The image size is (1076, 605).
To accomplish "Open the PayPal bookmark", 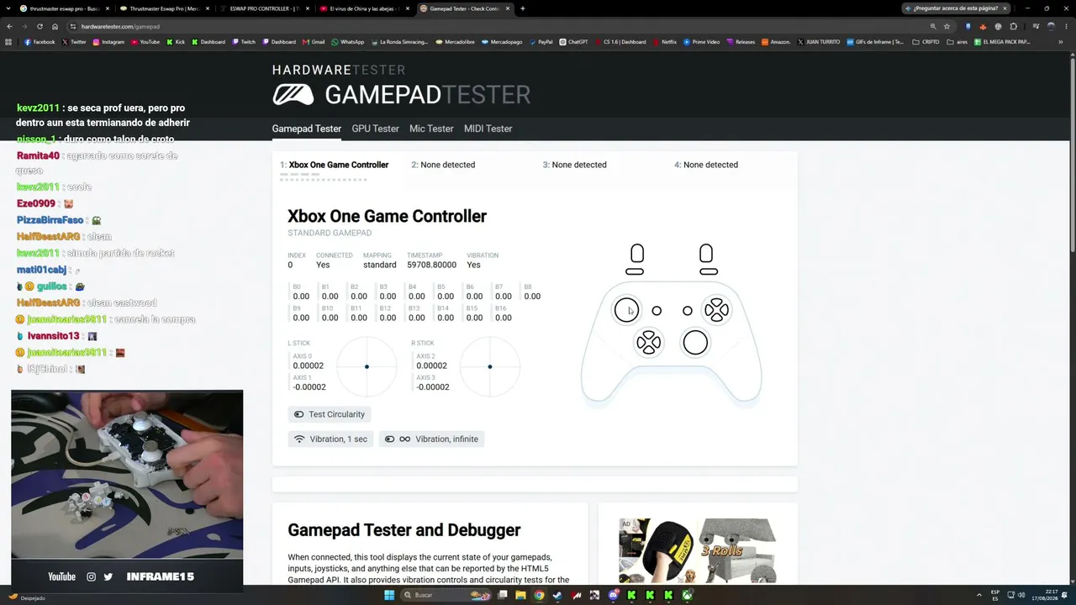I will click(x=541, y=42).
